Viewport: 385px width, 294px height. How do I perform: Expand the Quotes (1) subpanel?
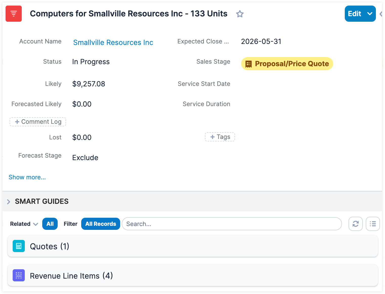pos(50,246)
